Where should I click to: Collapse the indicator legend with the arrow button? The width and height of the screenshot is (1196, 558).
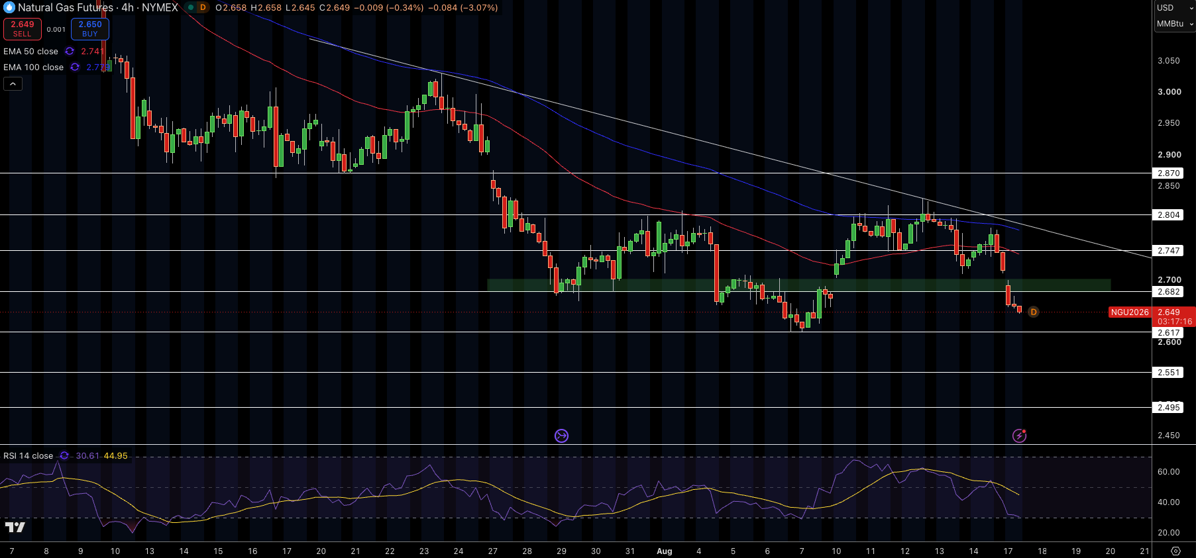(x=13, y=83)
